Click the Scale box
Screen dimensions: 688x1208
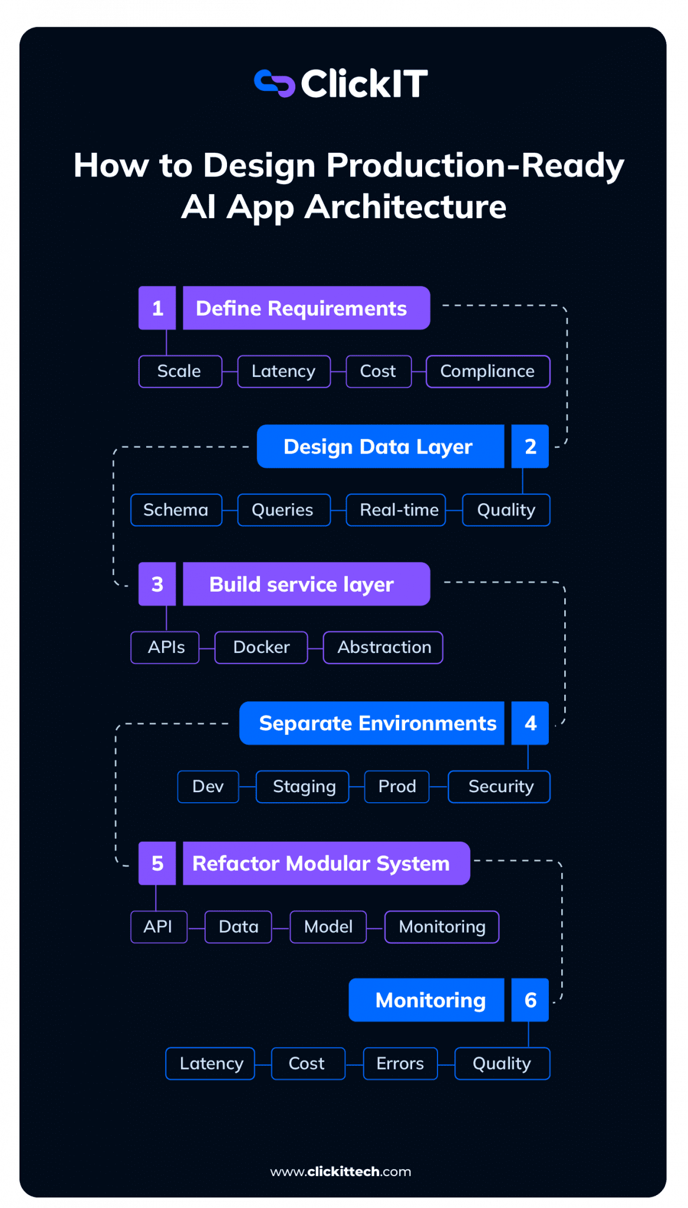[x=180, y=372]
